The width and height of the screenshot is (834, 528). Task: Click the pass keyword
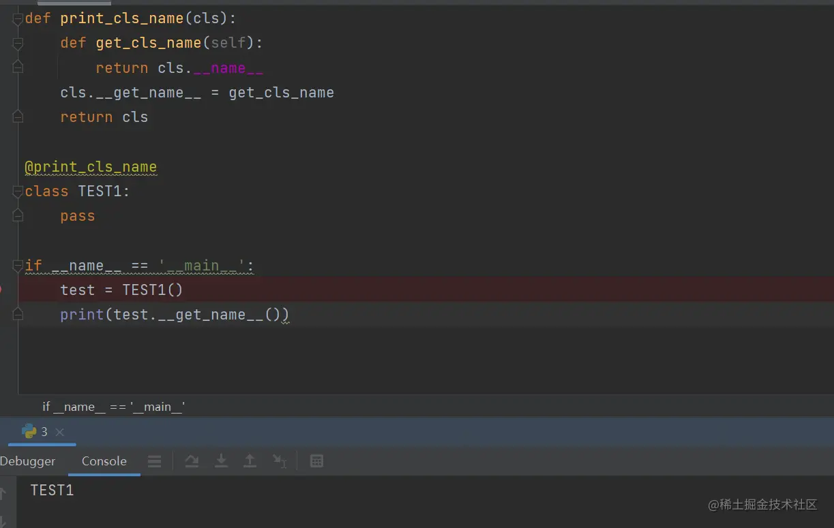pos(78,216)
